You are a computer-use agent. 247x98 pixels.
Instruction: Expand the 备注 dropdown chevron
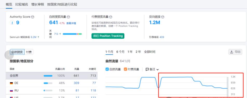click(158, 69)
